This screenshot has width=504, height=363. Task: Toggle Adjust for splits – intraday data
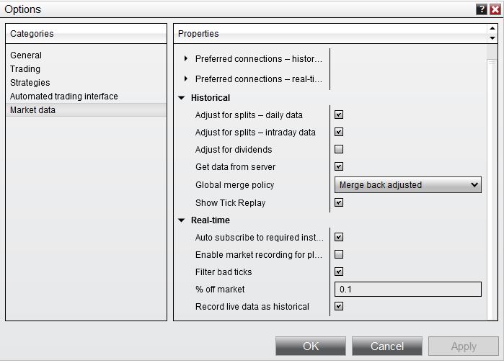[x=339, y=132]
